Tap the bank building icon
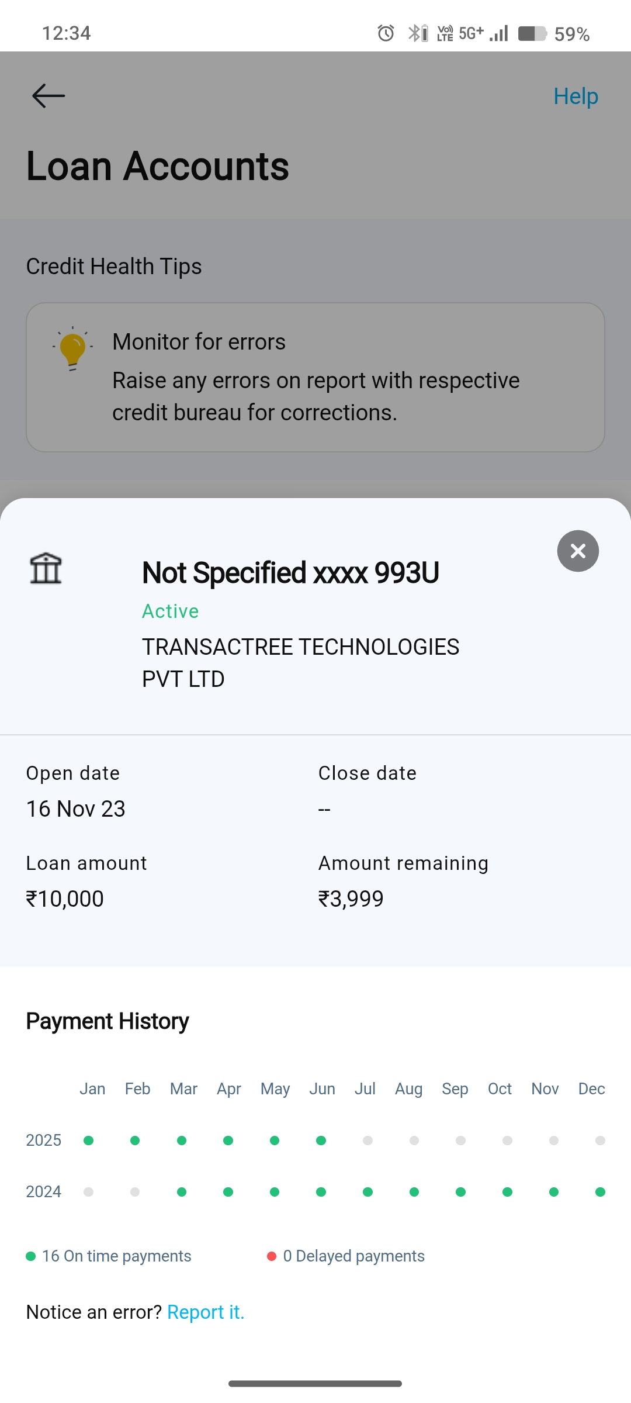631x1403 pixels. [46, 568]
